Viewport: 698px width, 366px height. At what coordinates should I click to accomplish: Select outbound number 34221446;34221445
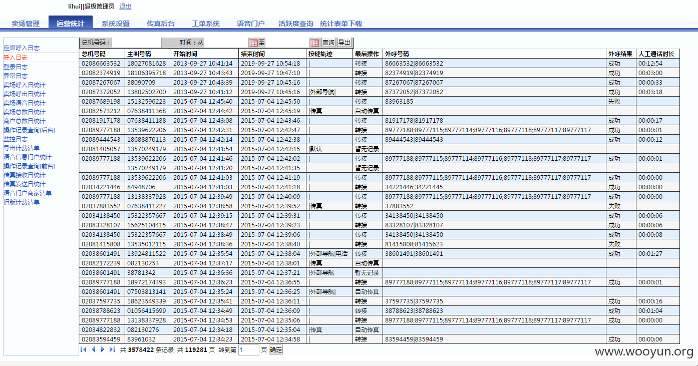click(x=495, y=187)
